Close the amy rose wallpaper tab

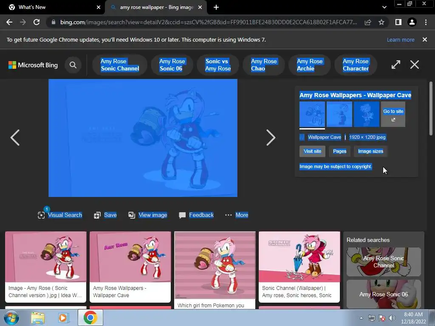click(x=200, y=7)
